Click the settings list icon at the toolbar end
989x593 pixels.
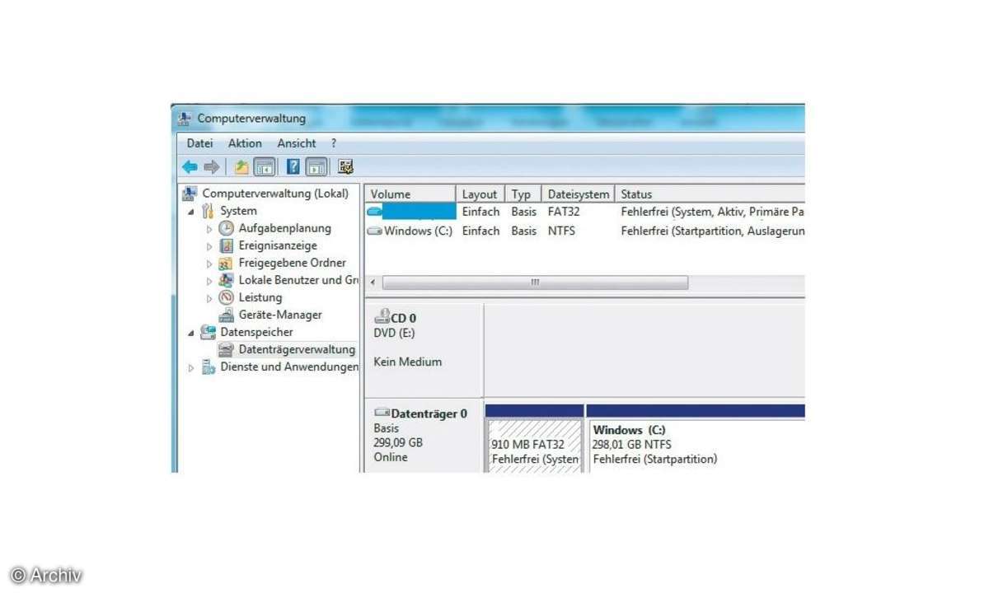pyautogui.click(x=346, y=167)
